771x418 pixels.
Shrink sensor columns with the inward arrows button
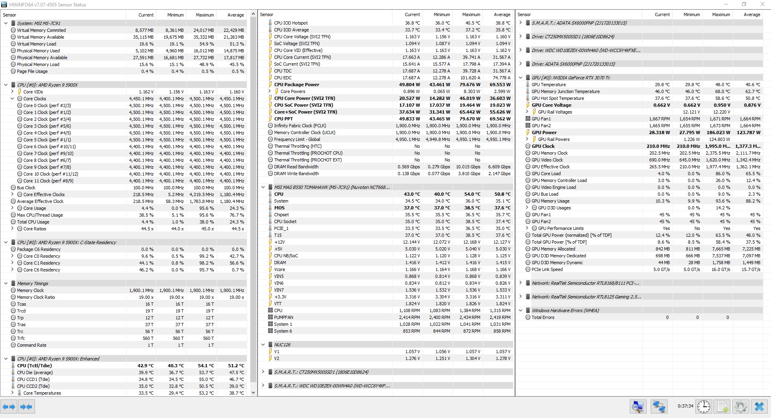coord(26,407)
